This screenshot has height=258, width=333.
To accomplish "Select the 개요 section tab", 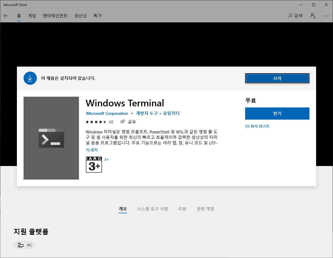I will 123,209.
